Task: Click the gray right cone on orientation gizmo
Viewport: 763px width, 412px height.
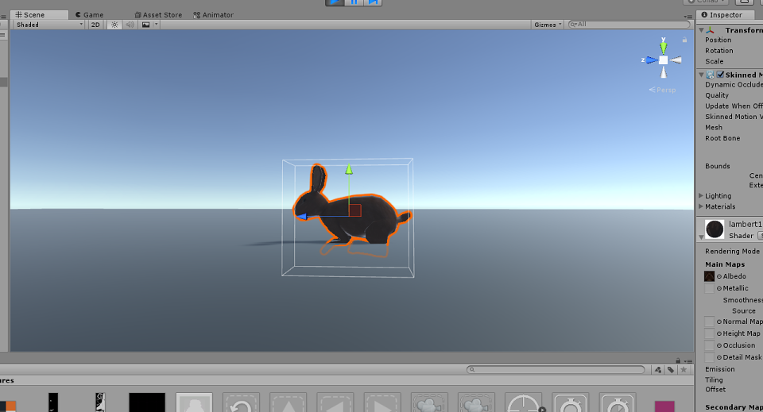Action: coord(676,60)
